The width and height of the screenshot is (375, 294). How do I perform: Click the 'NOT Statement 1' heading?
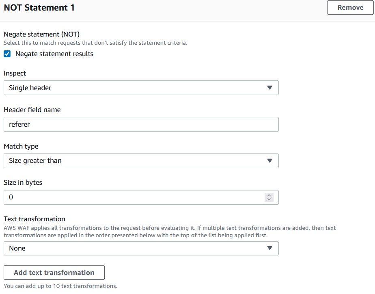coord(39,8)
